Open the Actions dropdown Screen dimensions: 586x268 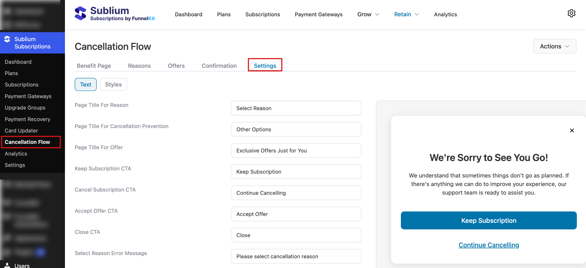(554, 46)
